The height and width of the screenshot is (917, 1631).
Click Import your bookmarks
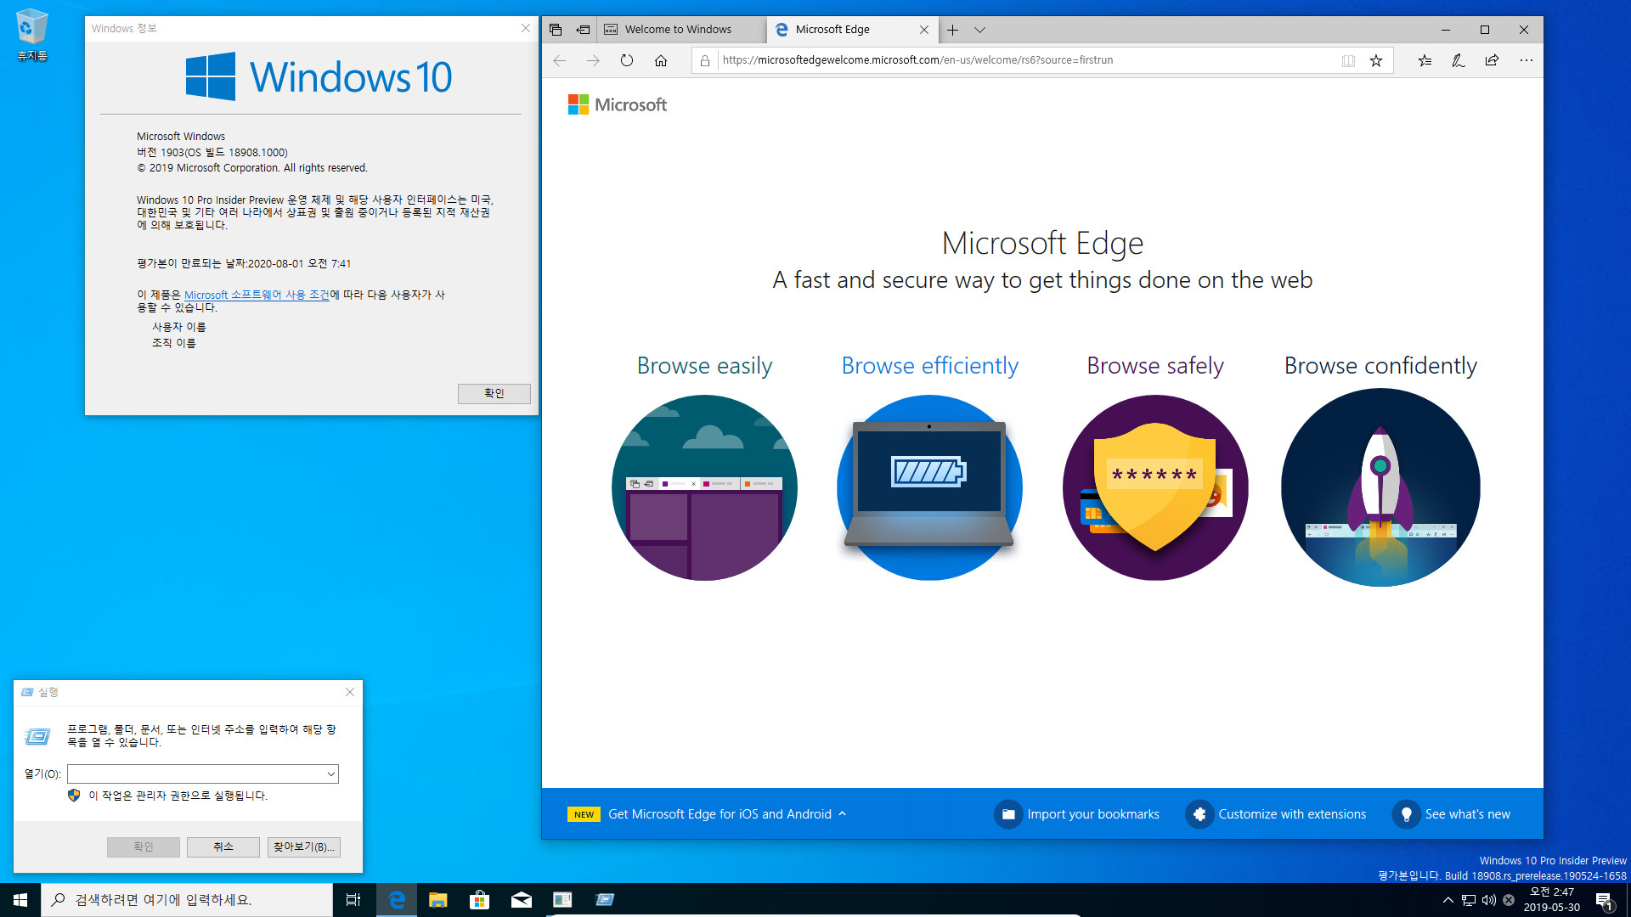coord(1077,813)
